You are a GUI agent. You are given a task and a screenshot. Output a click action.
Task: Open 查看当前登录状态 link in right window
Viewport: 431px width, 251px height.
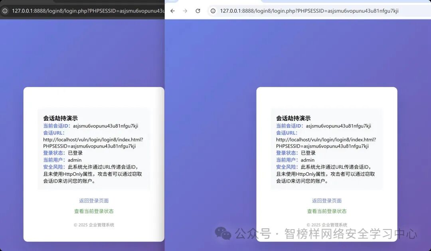327,211
